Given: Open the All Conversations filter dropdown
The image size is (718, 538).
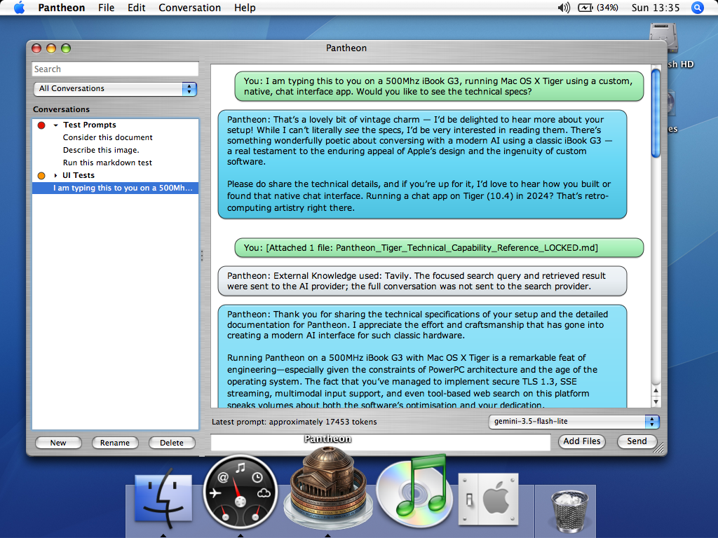Looking at the screenshot, I should (115, 89).
